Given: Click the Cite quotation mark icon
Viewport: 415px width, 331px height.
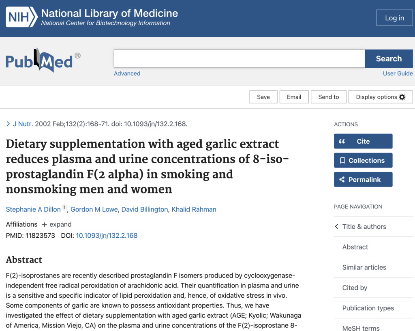Looking at the screenshot, I should 342,142.
